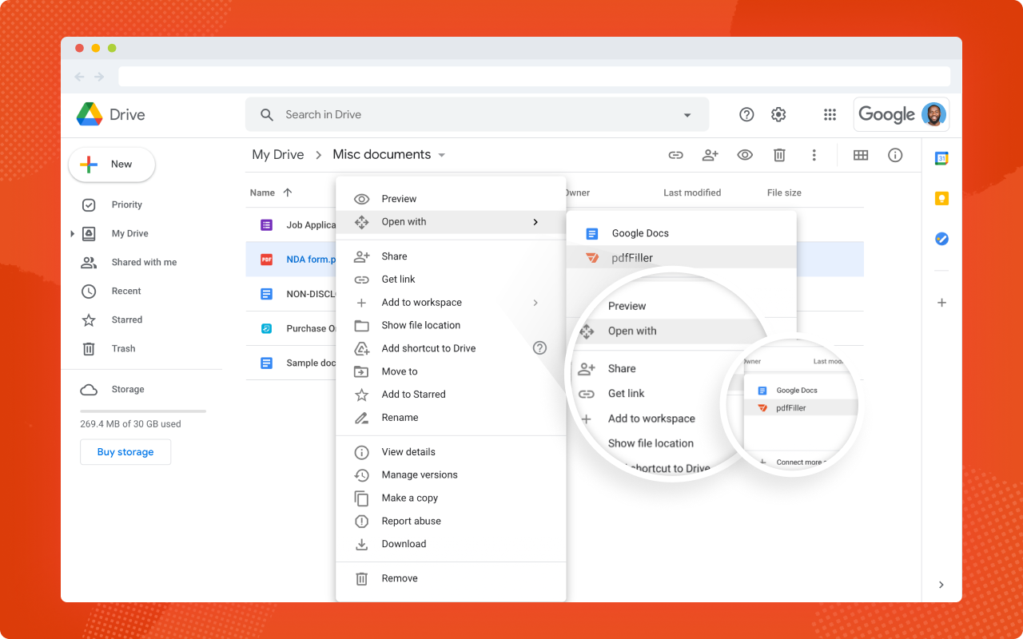Select the Sample doc file row
Image resolution: width=1023 pixels, height=639 pixels.
coord(291,363)
